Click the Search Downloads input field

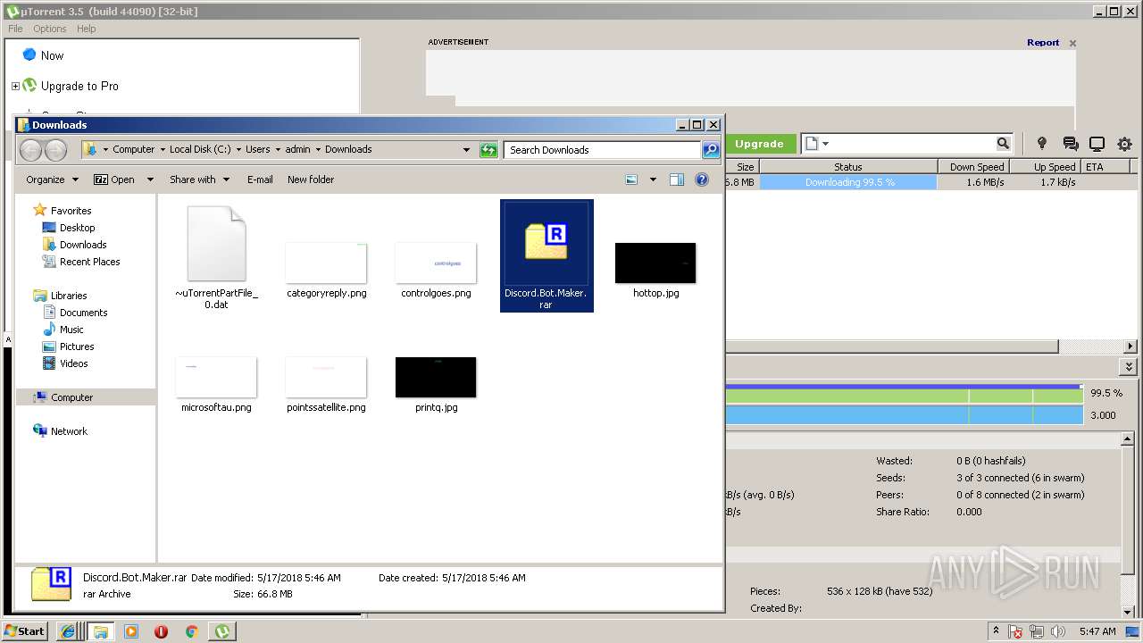pyautogui.click(x=603, y=150)
